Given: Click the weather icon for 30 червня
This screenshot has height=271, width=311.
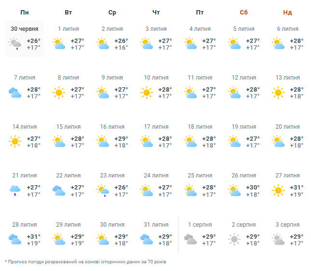Looking at the screenshot, I should (15, 44).
